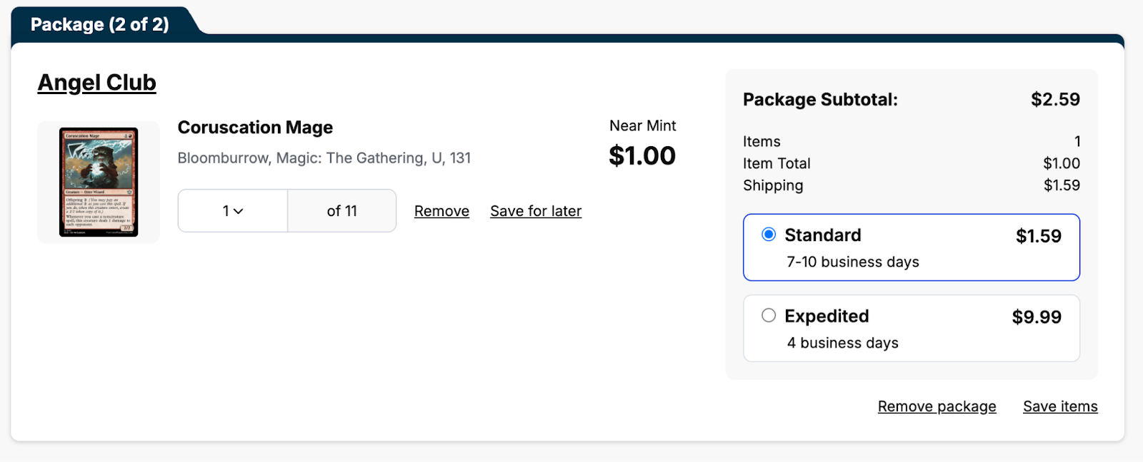Click the '4 business days' delivery text
Image resolution: width=1143 pixels, height=462 pixels.
pyautogui.click(x=843, y=343)
